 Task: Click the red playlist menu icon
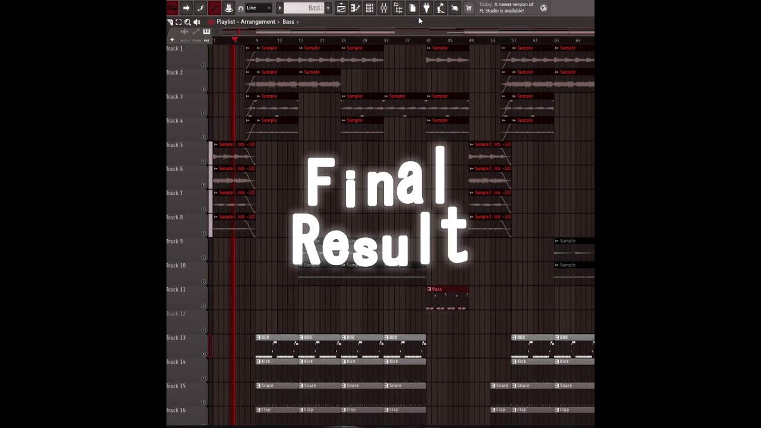[x=210, y=22]
